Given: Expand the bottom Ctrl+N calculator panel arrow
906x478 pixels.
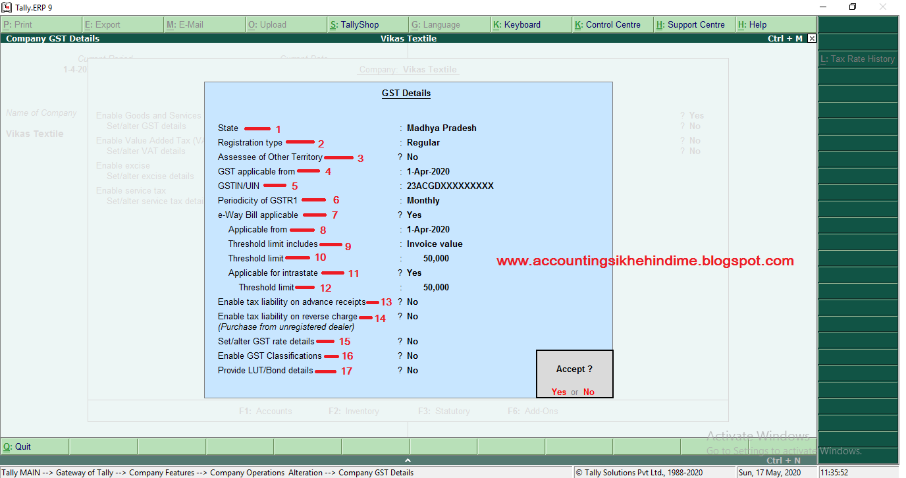Looking at the screenshot, I should 408,461.
